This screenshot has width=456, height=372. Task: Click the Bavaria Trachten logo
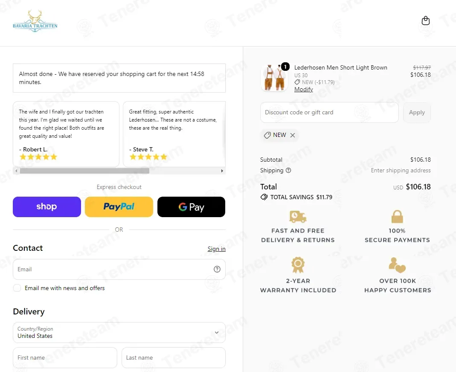pos(35,21)
